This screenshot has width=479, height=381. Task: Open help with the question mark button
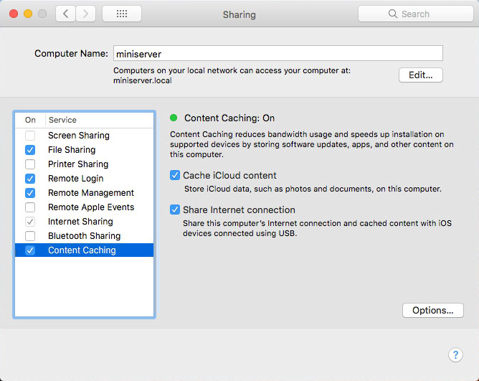click(x=455, y=354)
